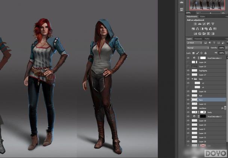This screenshot has width=228, height=158.
Task: Hide the hair layer
Action: click(x=188, y=95)
